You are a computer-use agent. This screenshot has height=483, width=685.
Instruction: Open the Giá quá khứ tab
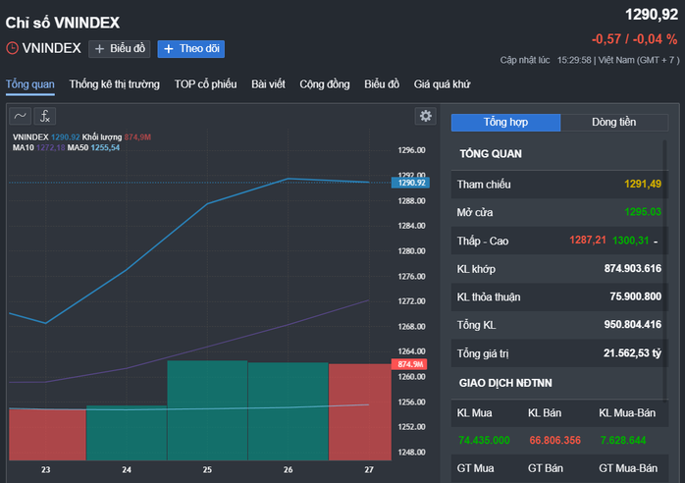pos(442,84)
